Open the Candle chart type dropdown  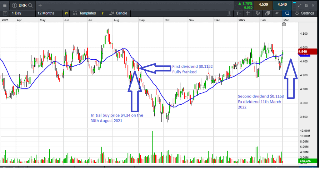point(118,13)
